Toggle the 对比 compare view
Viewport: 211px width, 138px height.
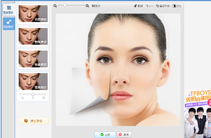coord(177,6)
